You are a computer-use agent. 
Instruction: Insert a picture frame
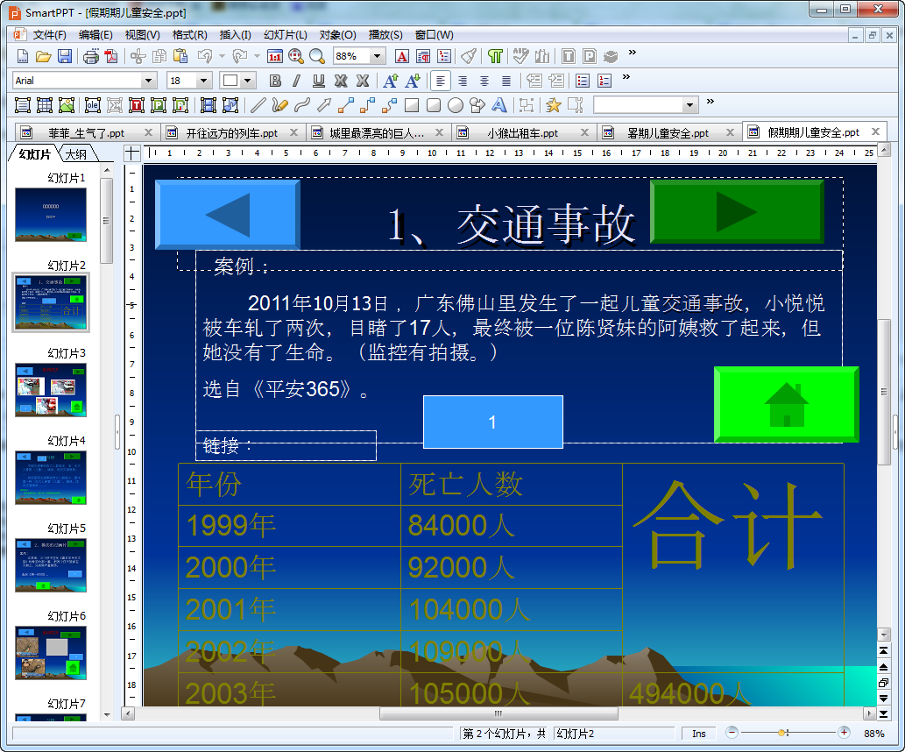tap(67, 105)
